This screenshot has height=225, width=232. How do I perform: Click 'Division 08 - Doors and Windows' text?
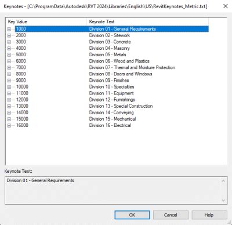coord(121,74)
